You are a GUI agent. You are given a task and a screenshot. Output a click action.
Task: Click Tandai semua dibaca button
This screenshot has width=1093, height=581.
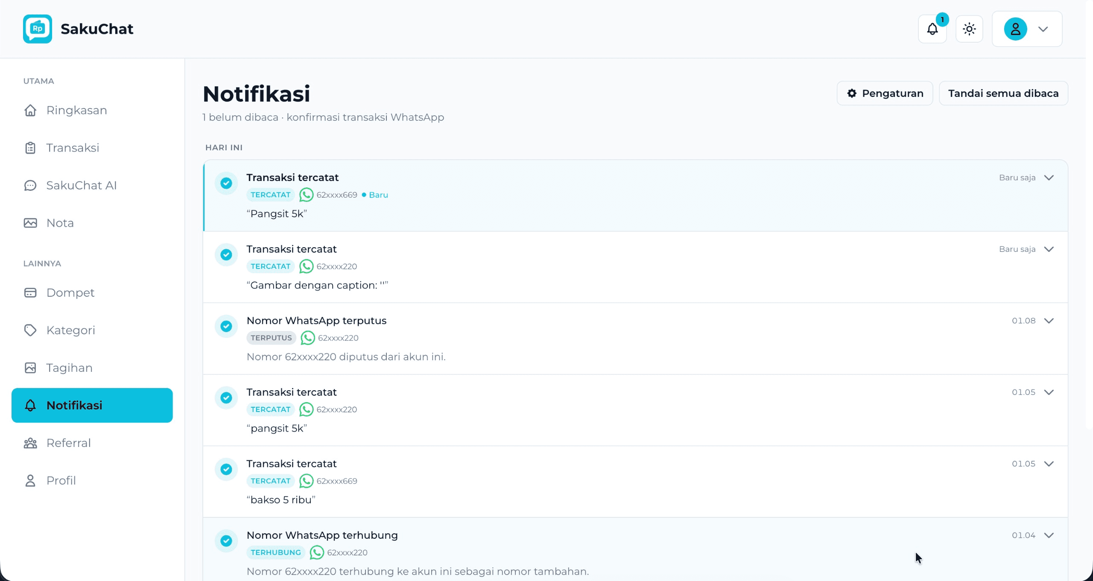tap(1003, 93)
